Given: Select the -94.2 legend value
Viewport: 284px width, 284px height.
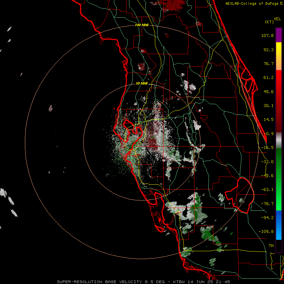Looking at the screenshot, I should [267, 217].
